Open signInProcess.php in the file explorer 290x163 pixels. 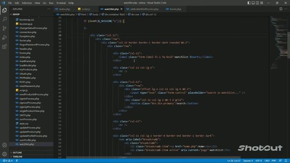tap(29, 99)
